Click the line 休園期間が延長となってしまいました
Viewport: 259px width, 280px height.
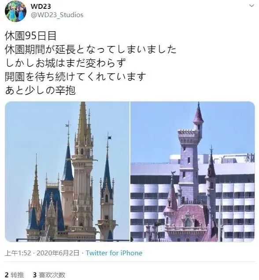coord(90,49)
